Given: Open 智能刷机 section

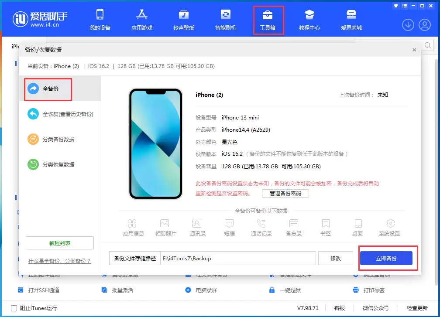Looking at the screenshot, I should tap(226, 20).
